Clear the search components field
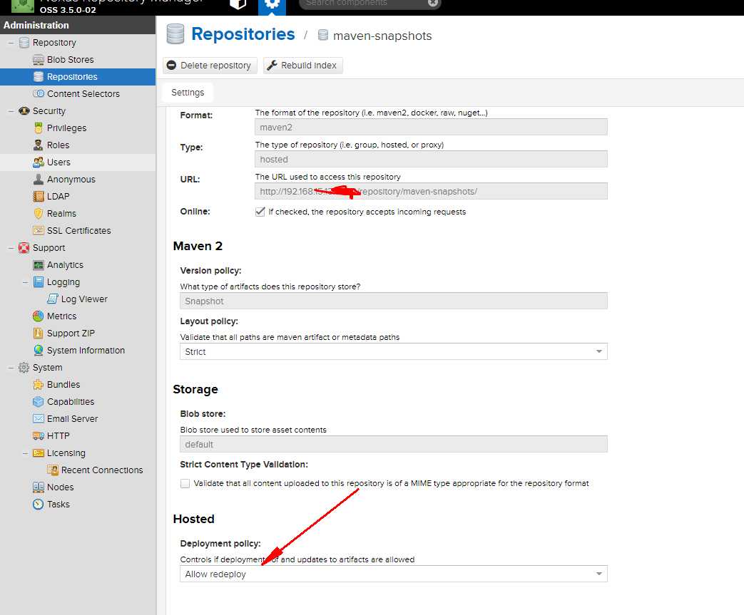 432,3
